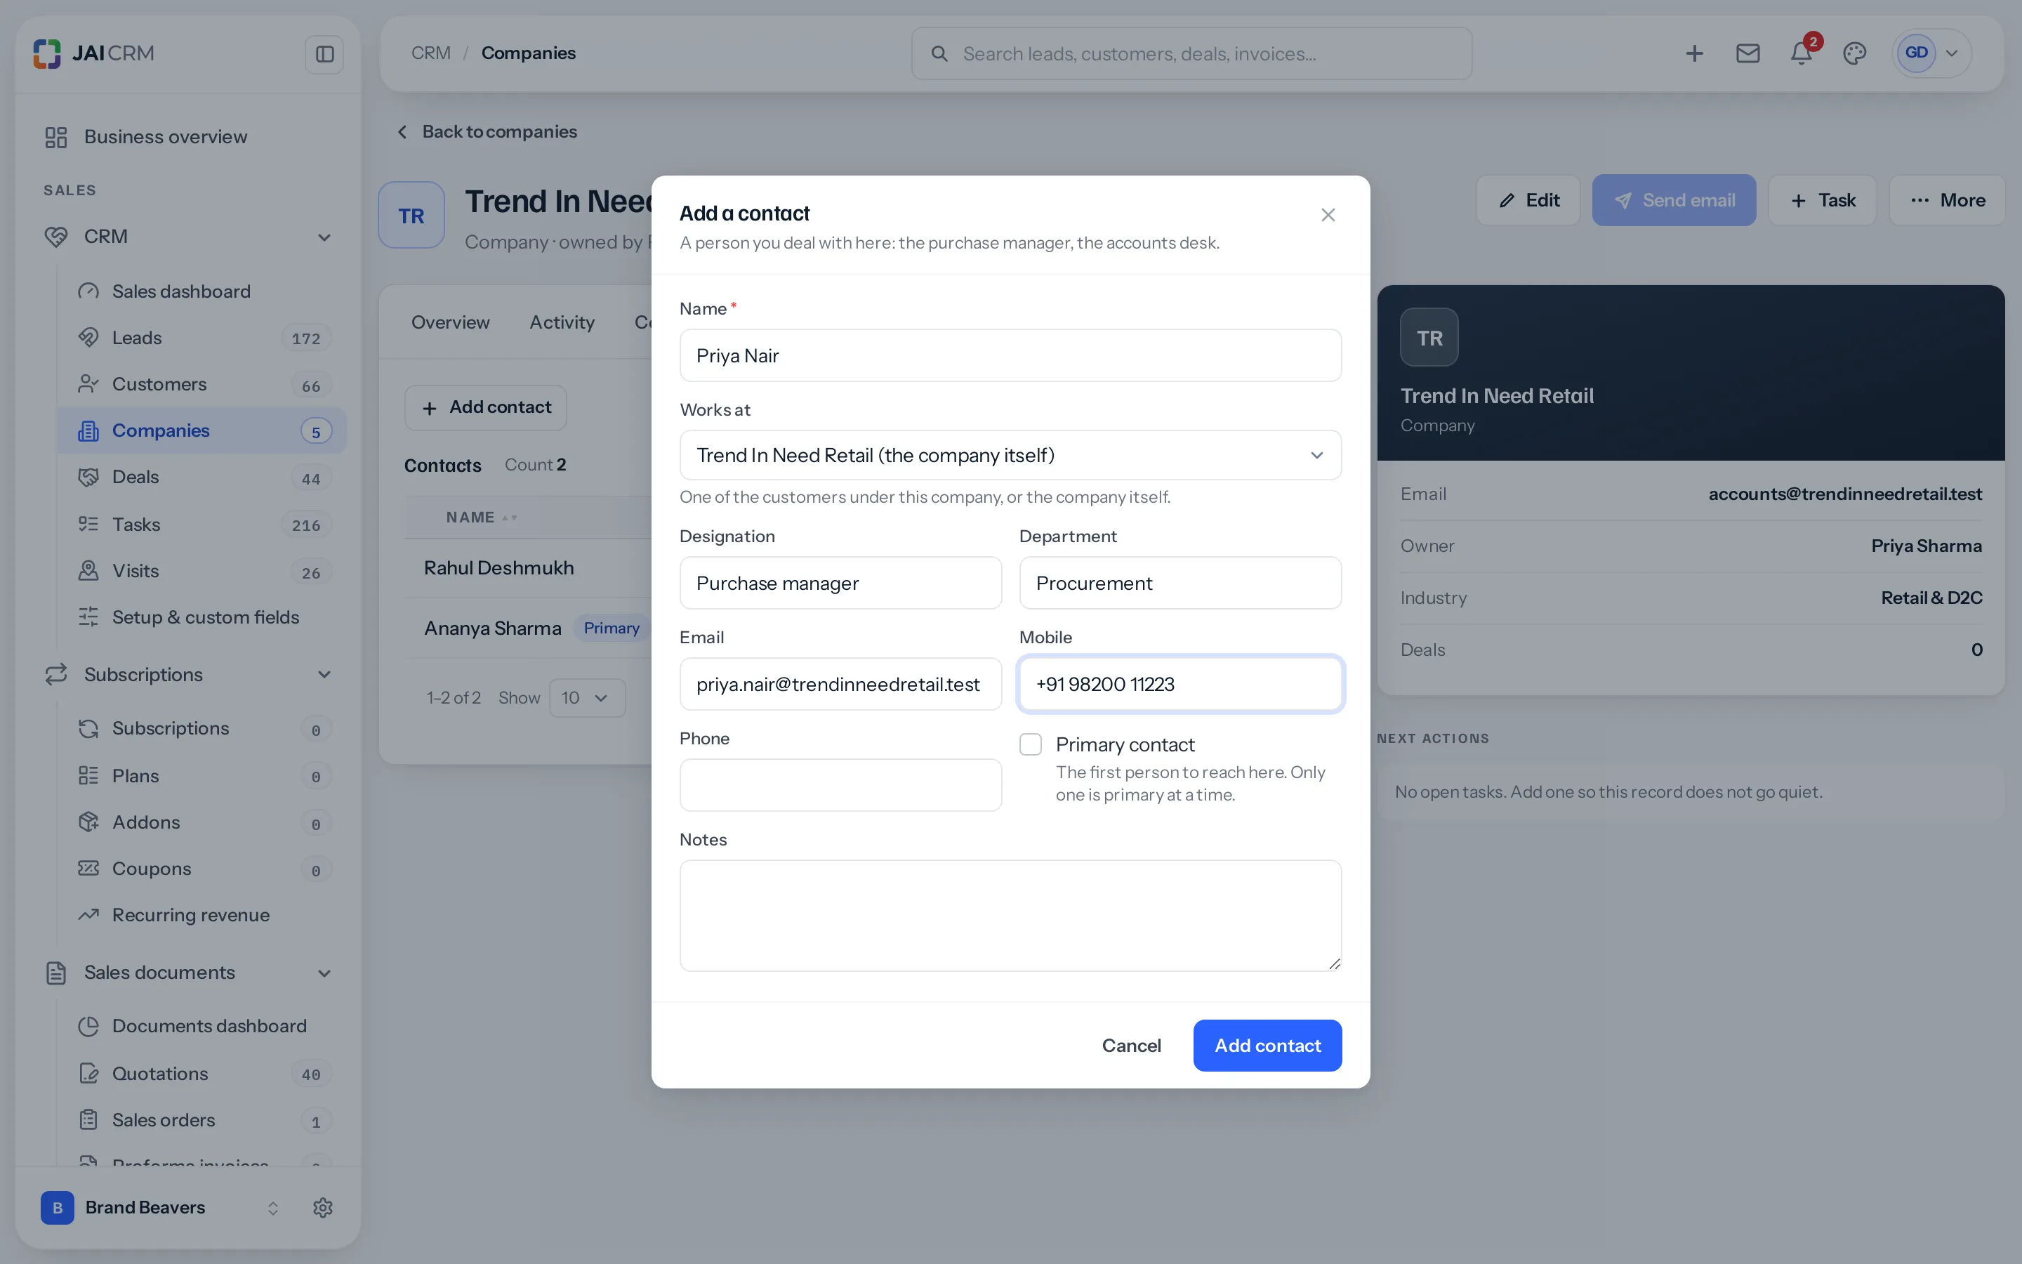
Task: Click the search magnifier icon
Action: 939,53
